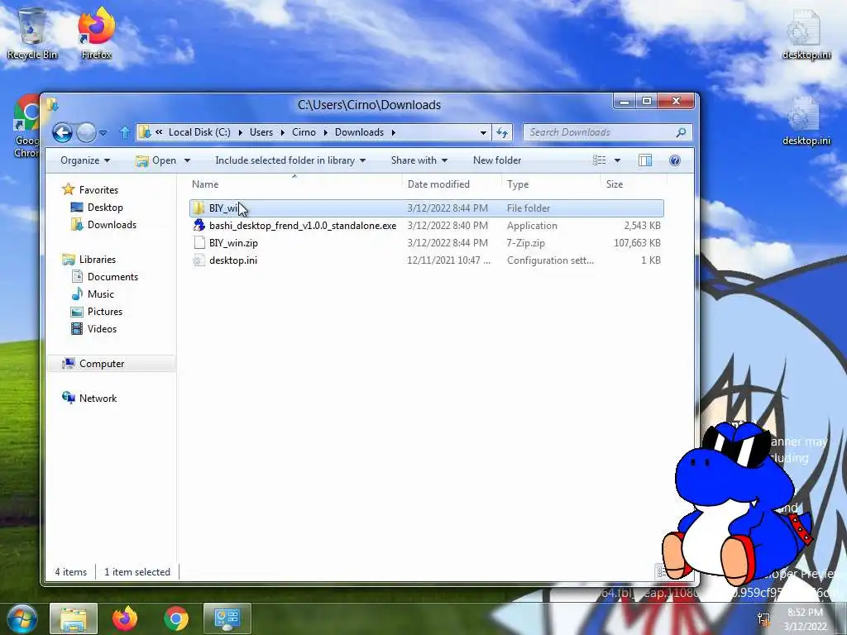Expand the view options dropdown arrow
The height and width of the screenshot is (635, 847).
pos(617,160)
